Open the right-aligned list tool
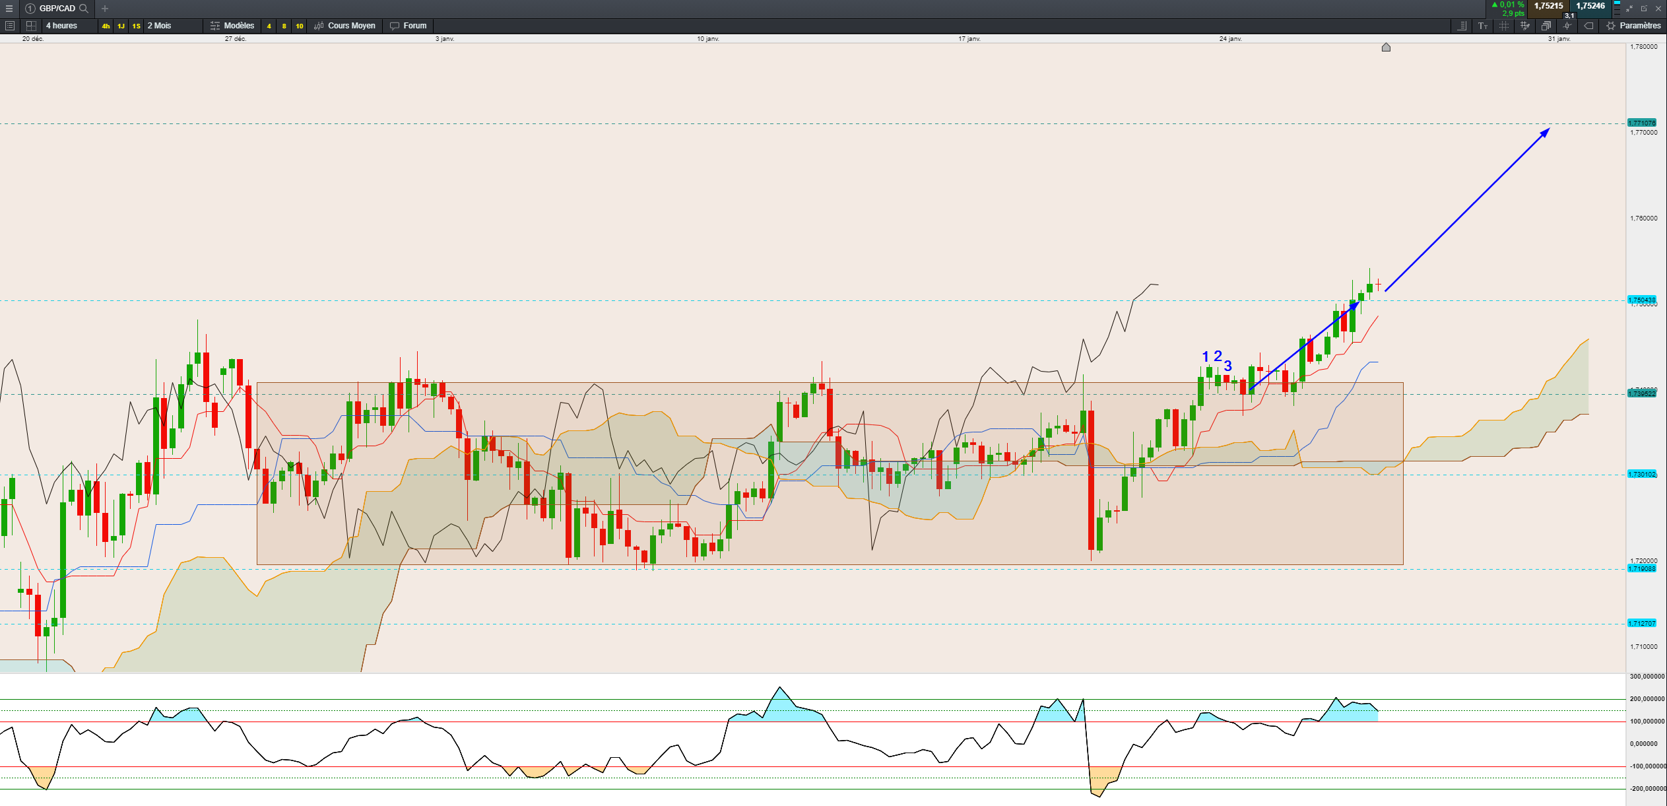 tap(1462, 26)
